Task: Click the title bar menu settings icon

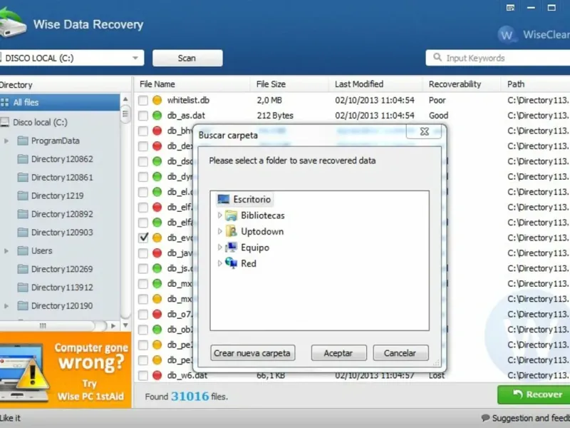Action: [x=510, y=8]
